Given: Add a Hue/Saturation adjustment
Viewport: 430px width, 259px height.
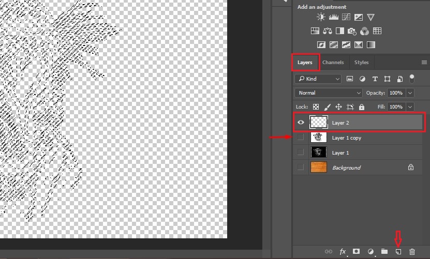Looking at the screenshot, I should tap(315, 31).
